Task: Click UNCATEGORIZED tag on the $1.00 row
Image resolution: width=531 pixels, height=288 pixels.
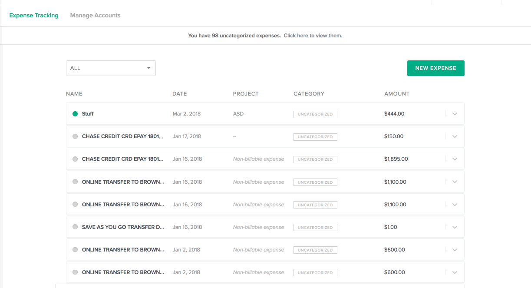Action: [315, 227]
